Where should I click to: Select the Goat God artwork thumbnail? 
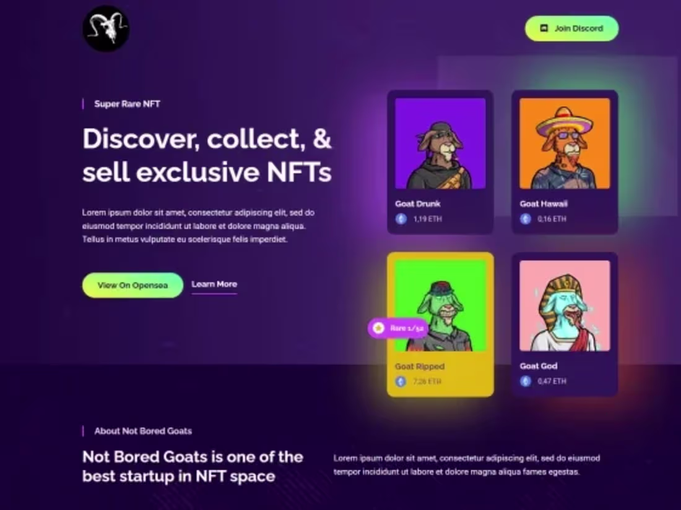[565, 306]
